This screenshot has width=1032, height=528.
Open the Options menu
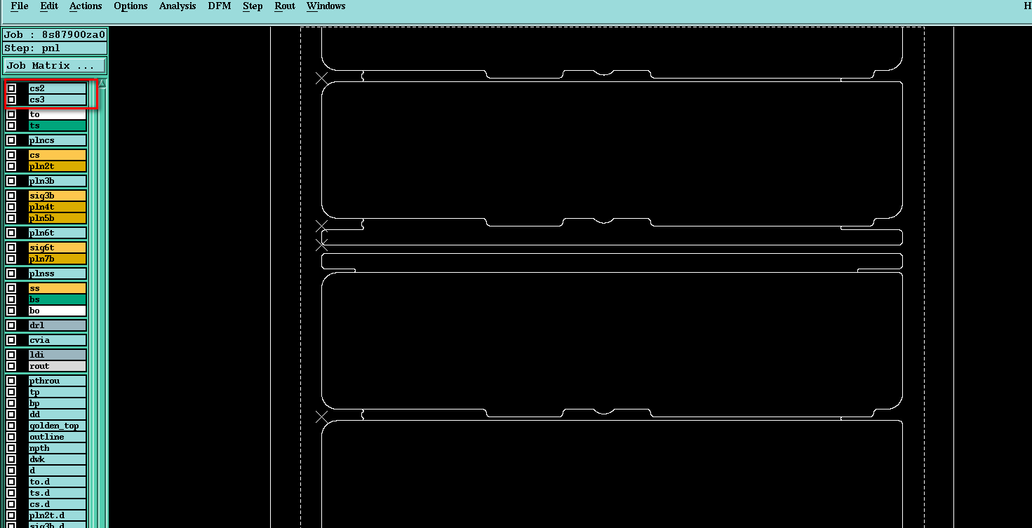coord(130,6)
